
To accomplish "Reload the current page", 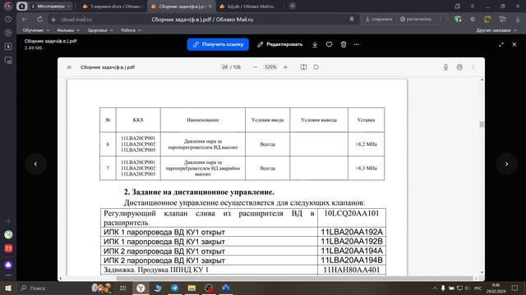I will 39,20.
